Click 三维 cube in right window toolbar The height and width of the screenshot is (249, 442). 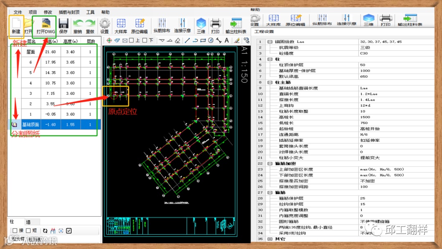369,20
